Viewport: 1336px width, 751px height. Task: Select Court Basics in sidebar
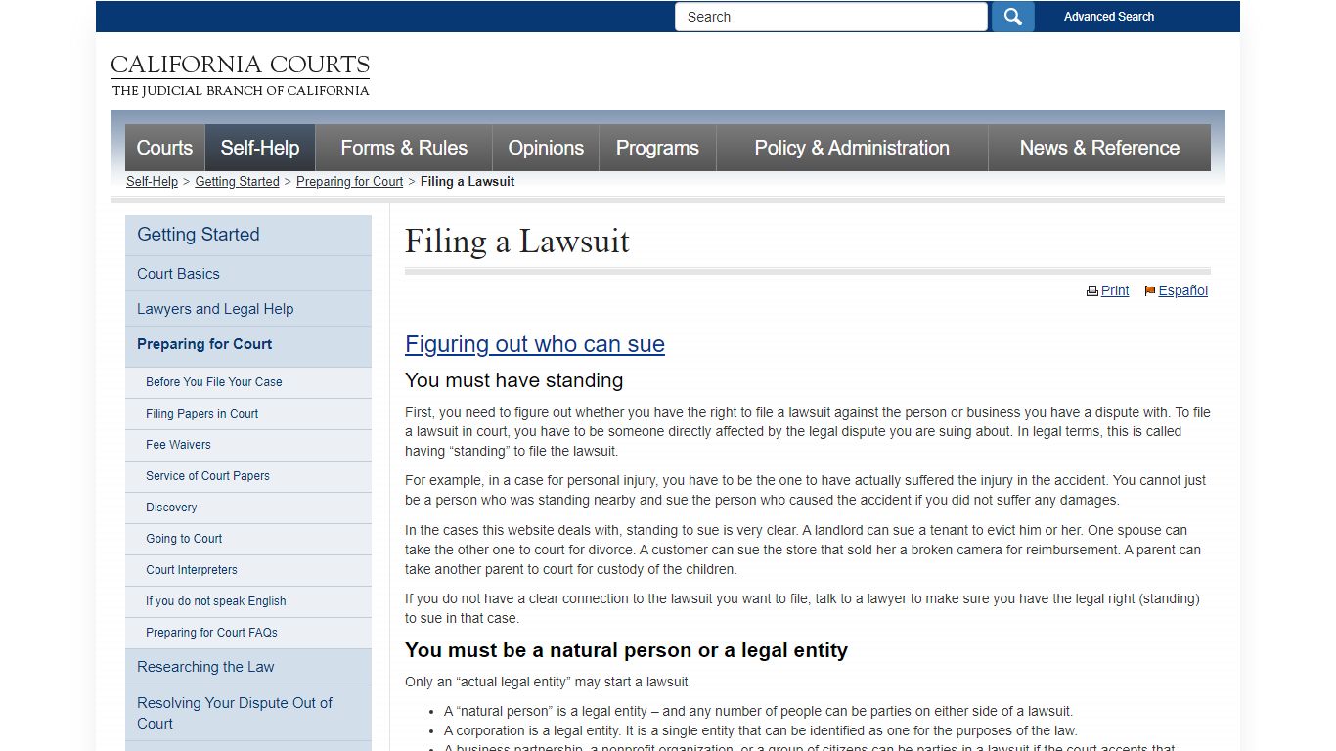click(248, 274)
